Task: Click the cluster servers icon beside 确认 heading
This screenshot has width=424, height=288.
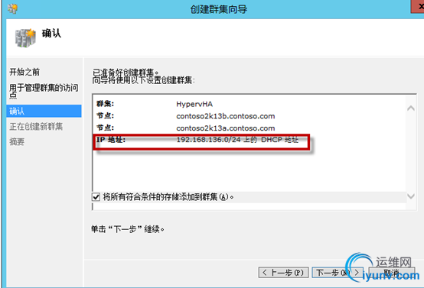Action: tap(25, 38)
